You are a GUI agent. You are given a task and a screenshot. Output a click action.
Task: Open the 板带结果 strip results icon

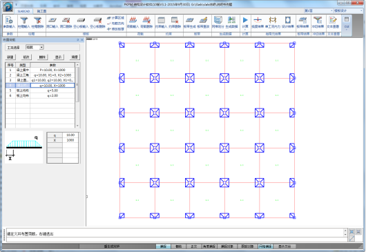pyautogui.click(x=302, y=22)
